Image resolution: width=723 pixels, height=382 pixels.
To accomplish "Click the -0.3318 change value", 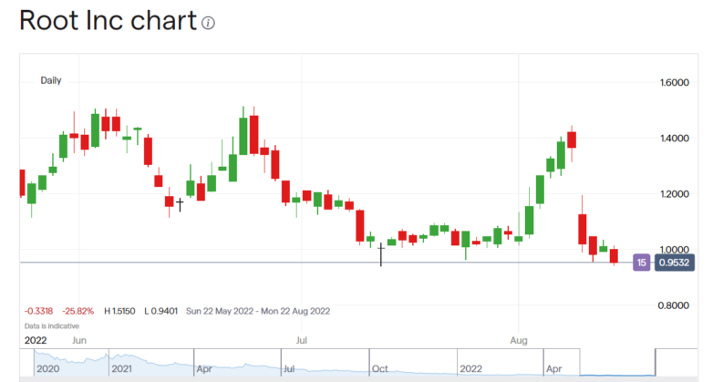I will 38,311.
